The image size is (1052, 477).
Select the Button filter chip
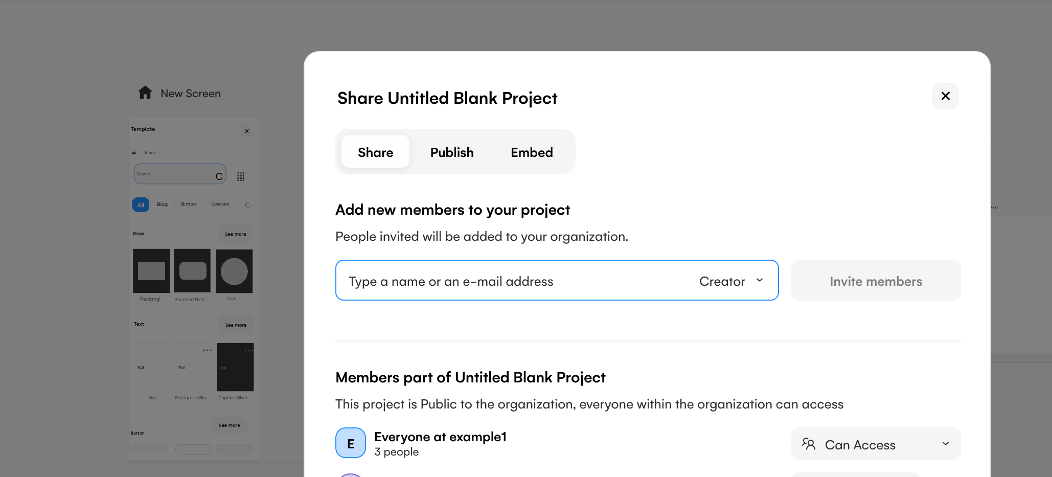[188, 205]
